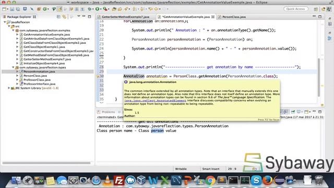Screen dimensions: 334x188
Task: Select GetterSetterMethodExemple7.java in tree
Action: pyautogui.click(x=47, y=59)
